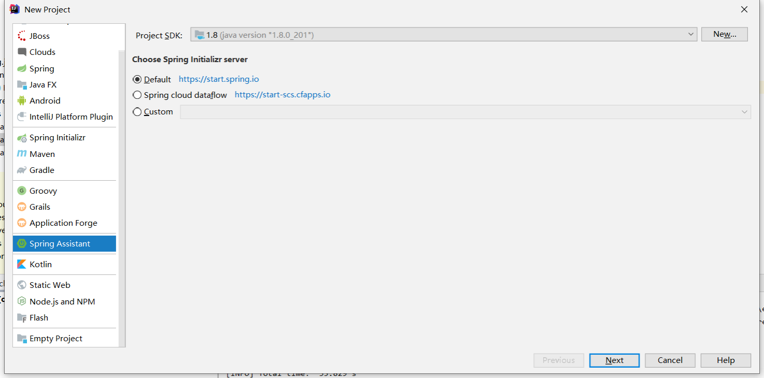Choose Spring Initializr project type
The height and width of the screenshot is (378, 764).
click(x=64, y=138)
